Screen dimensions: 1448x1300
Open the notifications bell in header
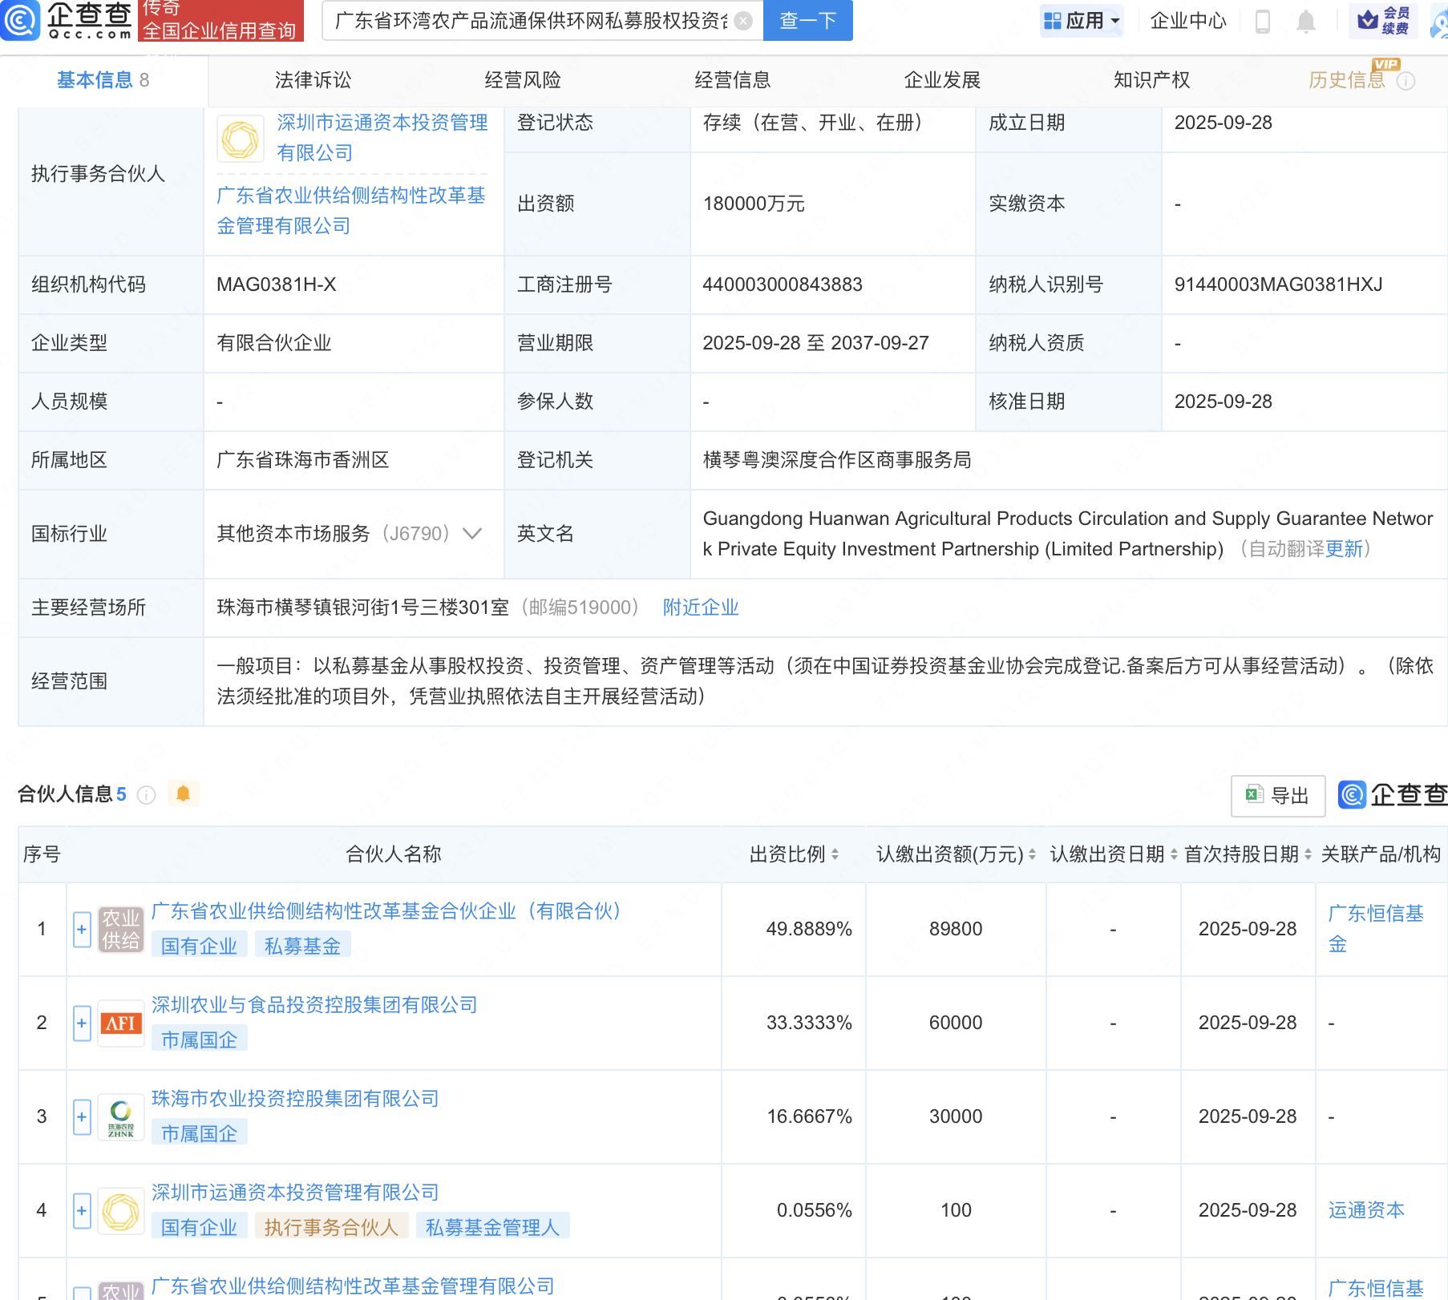tap(1305, 22)
